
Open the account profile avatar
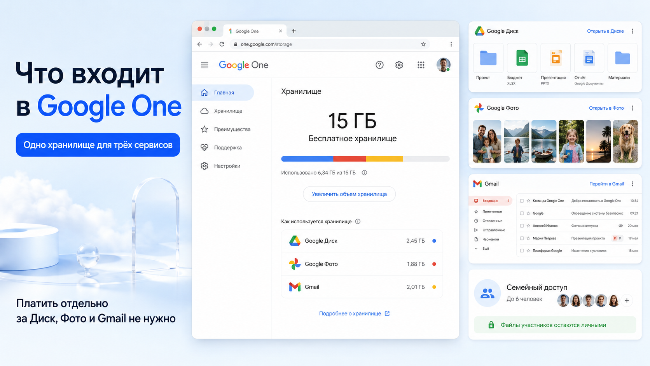(444, 65)
